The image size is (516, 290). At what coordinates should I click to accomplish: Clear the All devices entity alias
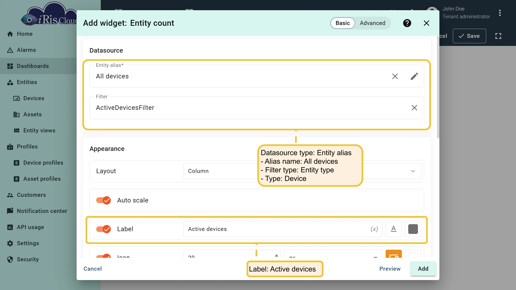pos(395,76)
